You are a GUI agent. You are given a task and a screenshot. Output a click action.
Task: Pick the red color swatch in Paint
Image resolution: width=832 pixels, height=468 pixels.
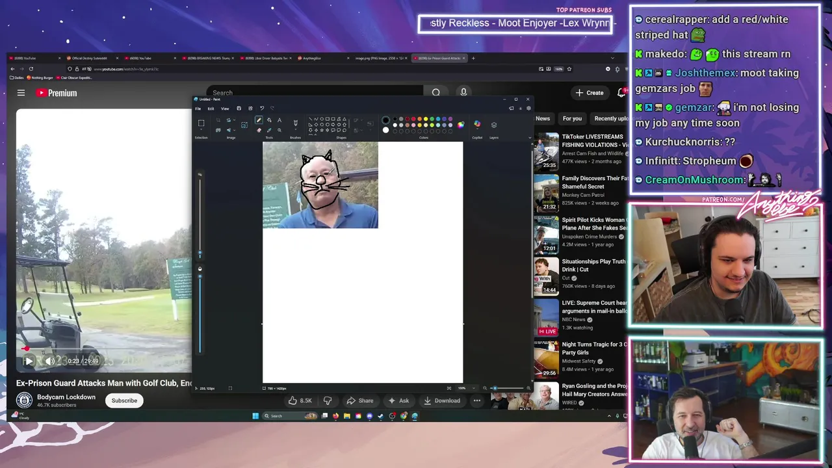click(413, 119)
